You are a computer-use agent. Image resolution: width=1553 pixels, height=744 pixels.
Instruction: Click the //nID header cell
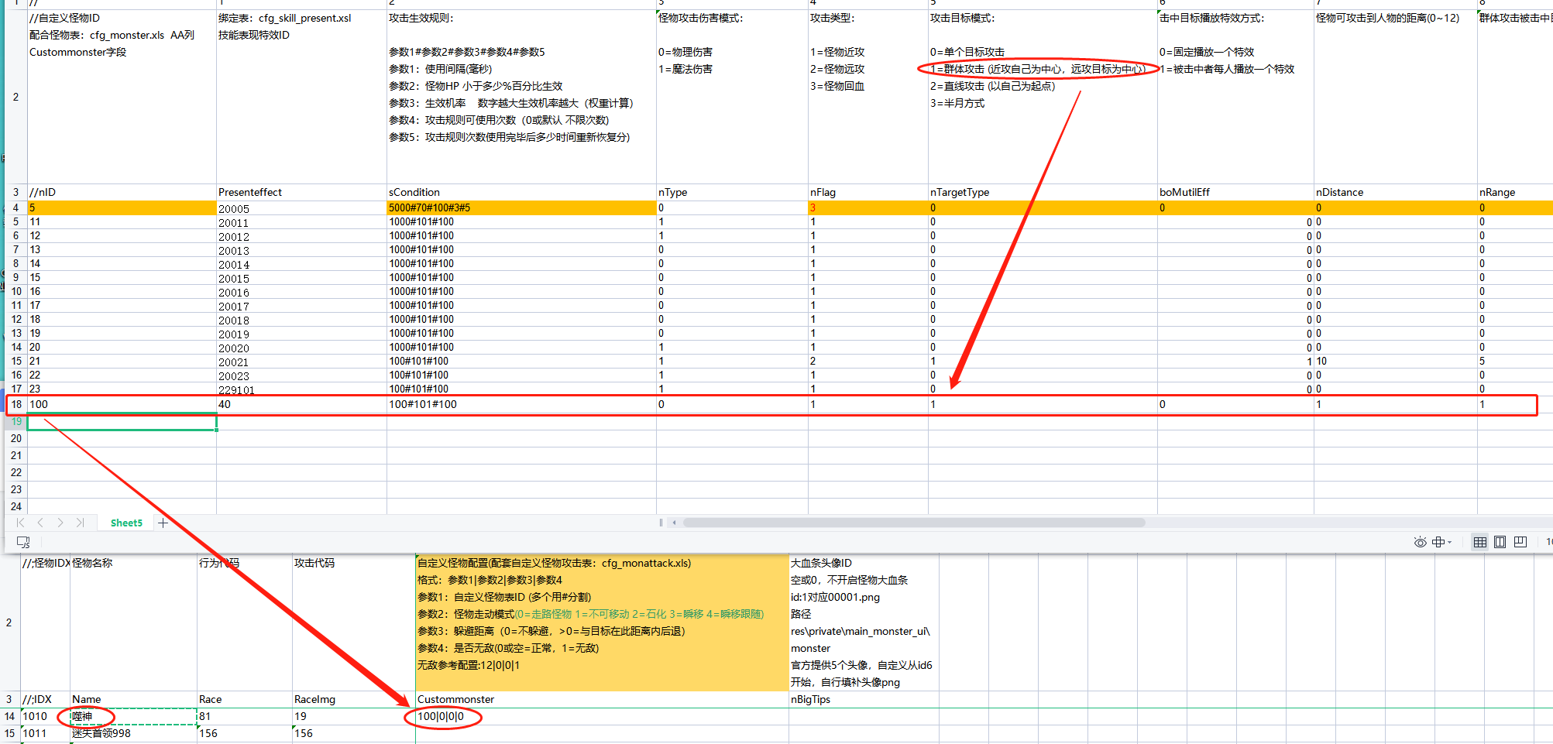pyautogui.click(x=122, y=192)
